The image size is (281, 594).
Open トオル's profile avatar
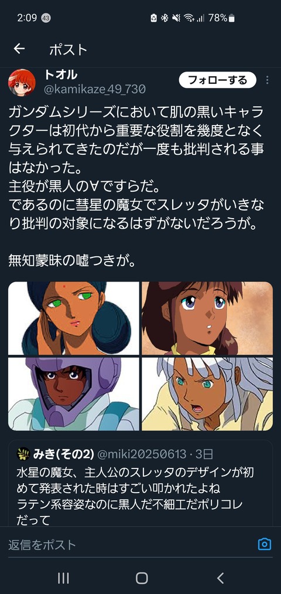22,82
